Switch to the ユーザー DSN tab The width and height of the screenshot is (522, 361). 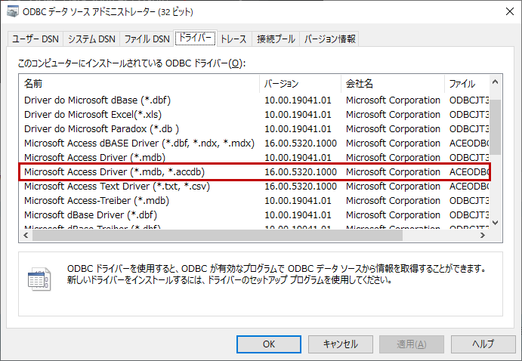click(x=36, y=39)
